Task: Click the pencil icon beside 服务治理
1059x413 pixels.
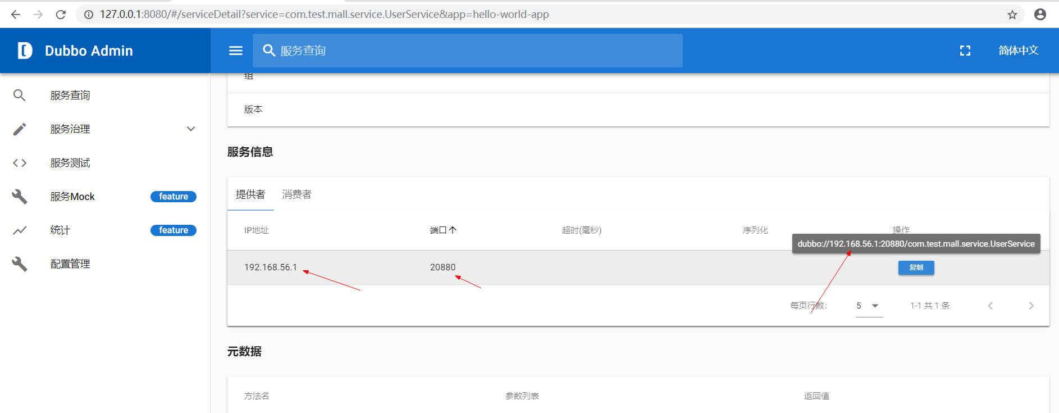Action: tap(20, 129)
